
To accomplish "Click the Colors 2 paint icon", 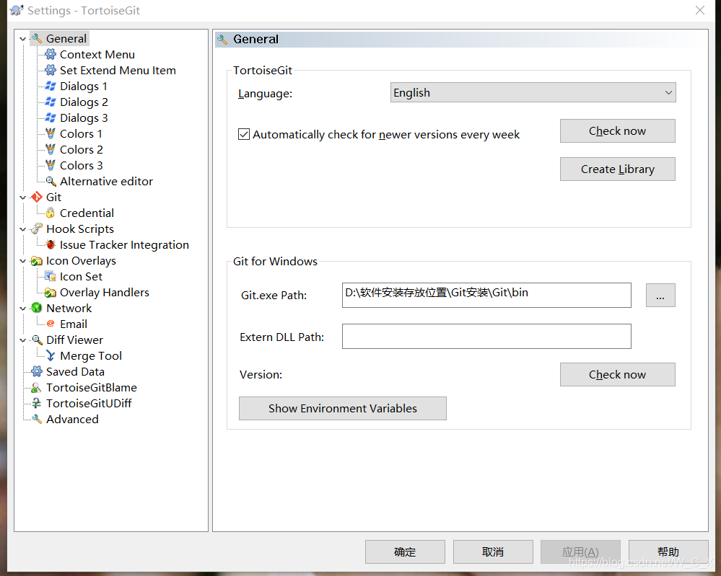I will [x=50, y=150].
